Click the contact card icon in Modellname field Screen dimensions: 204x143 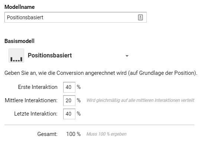(140, 17)
